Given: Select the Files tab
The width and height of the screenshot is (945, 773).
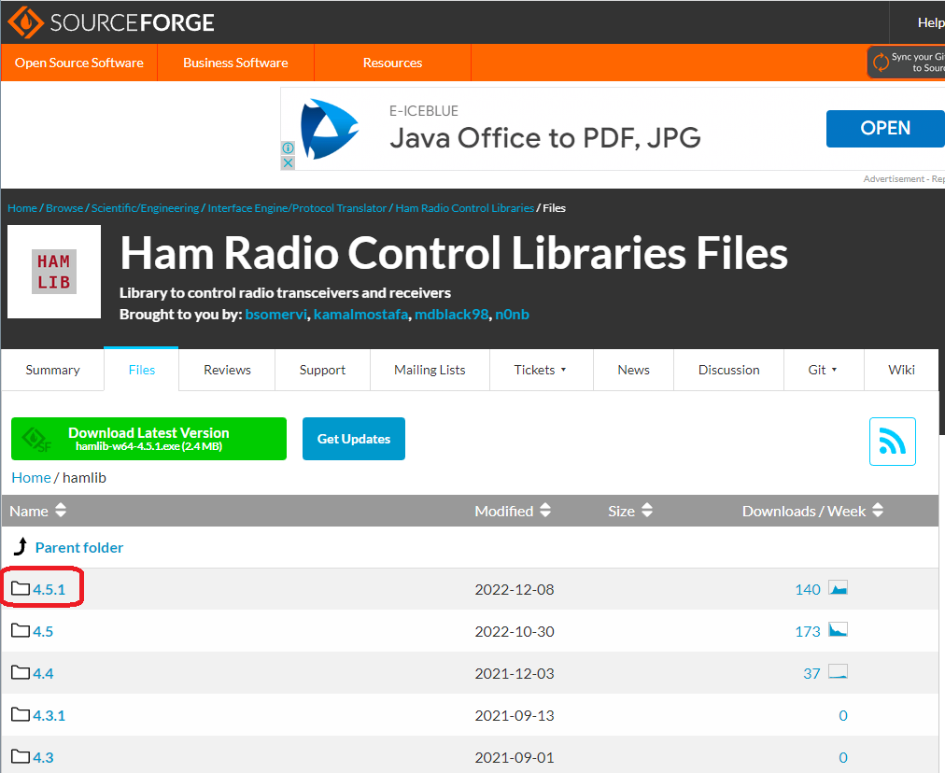Looking at the screenshot, I should tap(142, 370).
